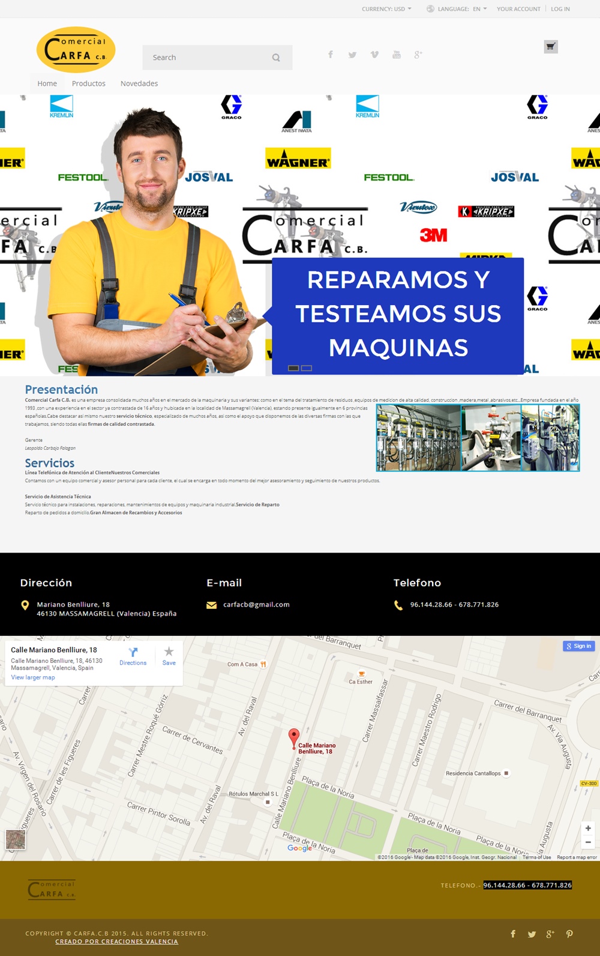Click the telephone handset icon
The width and height of the screenshot is (600, 956).
[x=398, y=605]
